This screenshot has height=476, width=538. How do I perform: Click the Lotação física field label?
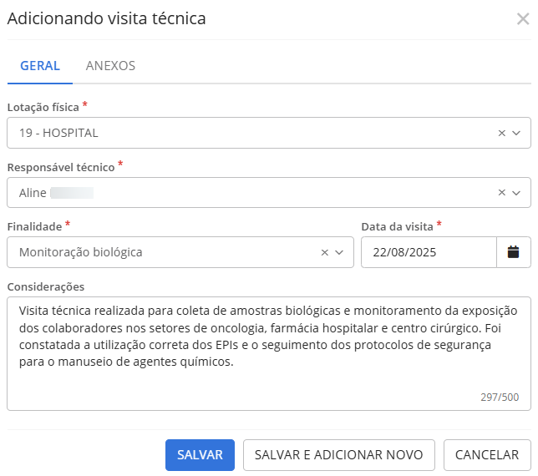pyautogui.click(x=43, y=107)
